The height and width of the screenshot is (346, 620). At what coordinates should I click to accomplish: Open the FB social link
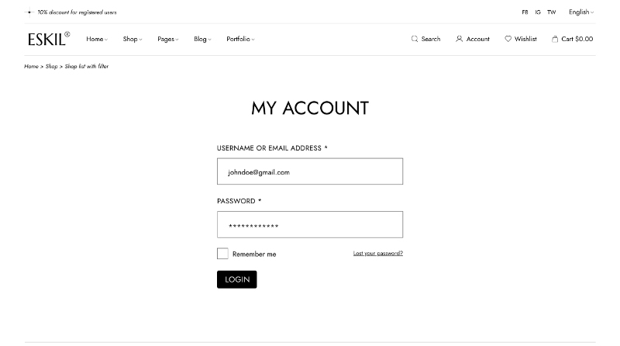pyautogui.click(x=525, y=12)
